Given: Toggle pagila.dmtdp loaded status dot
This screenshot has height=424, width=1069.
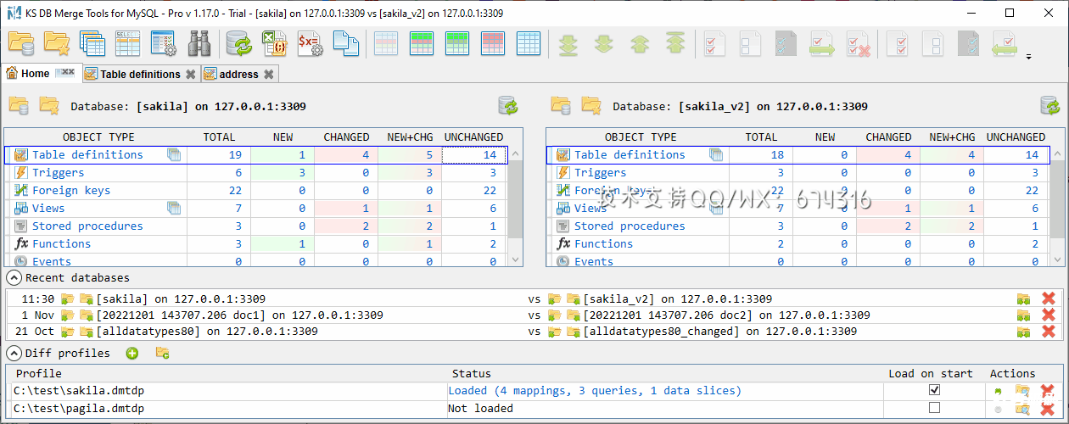Looking at the screenshot, I should tap(999, 408).
